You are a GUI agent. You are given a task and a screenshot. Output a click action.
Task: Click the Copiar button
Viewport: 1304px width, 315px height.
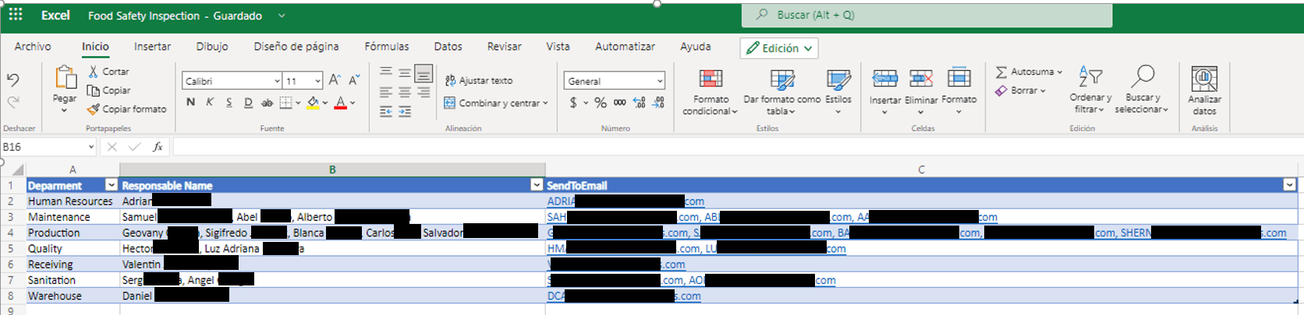108,90
